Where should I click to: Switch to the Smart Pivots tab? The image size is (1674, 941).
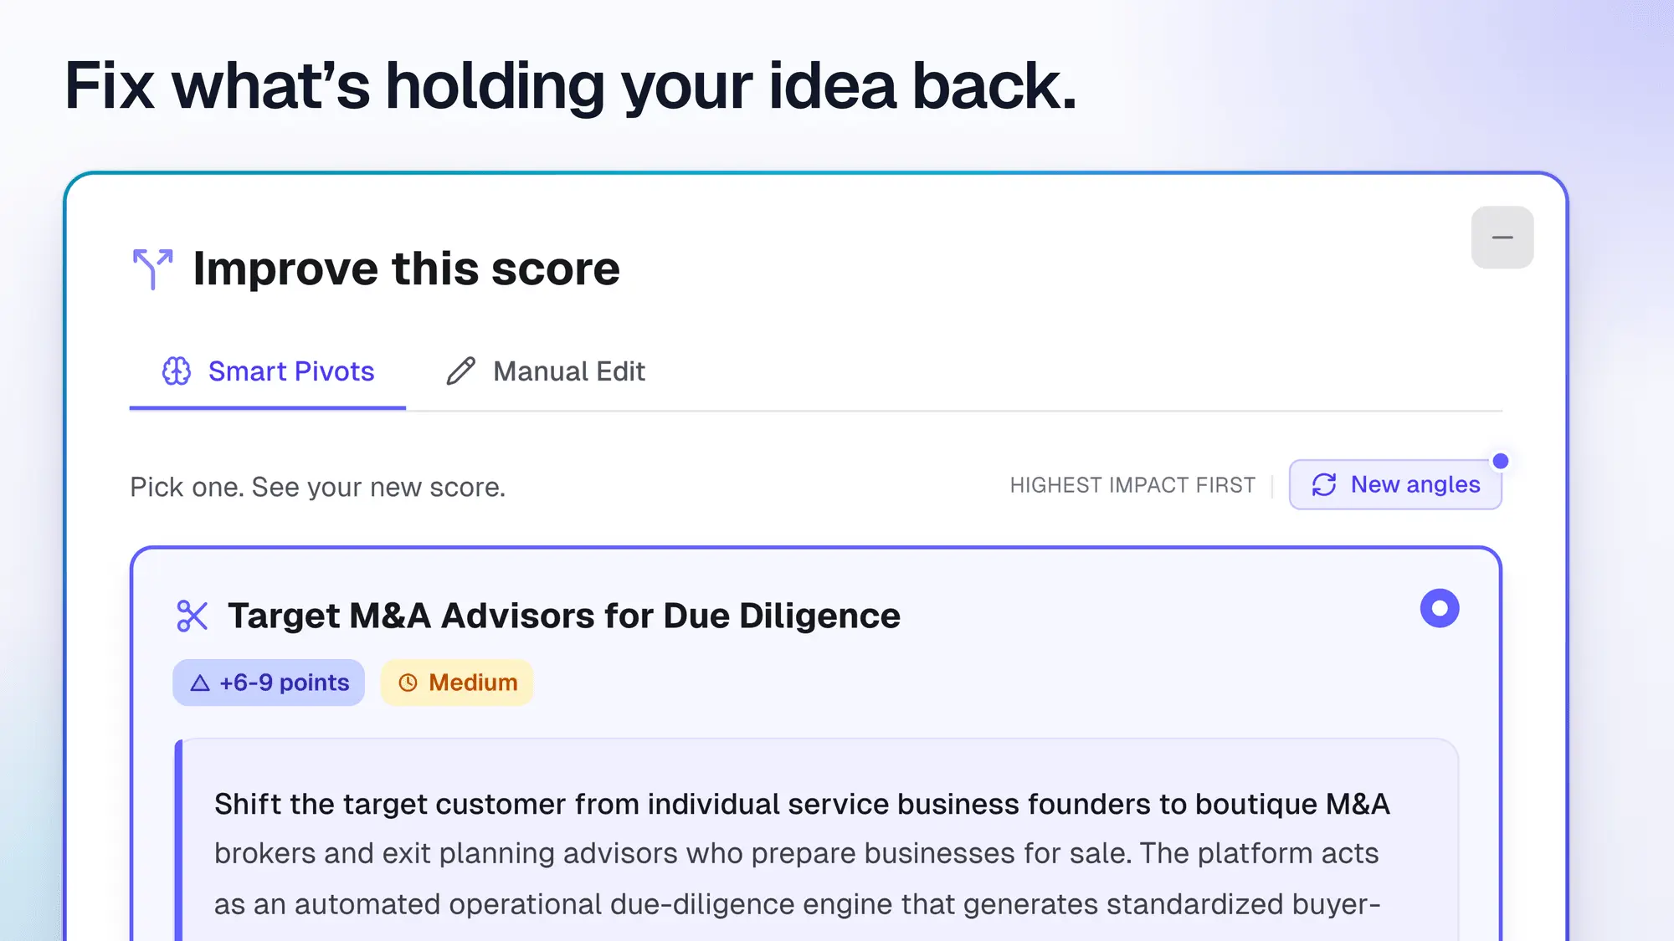268,371
